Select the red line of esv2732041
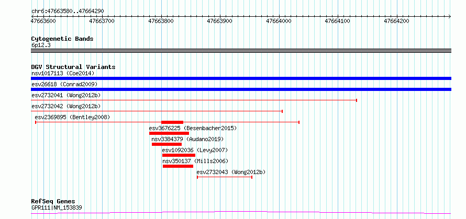Screen dimensions: 466x219 pyautogui.click(x=194, y=100)
